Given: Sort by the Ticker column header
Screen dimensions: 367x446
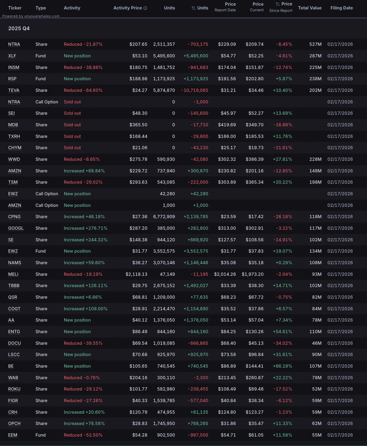Looking at the screenshot, I should [15, 8].
